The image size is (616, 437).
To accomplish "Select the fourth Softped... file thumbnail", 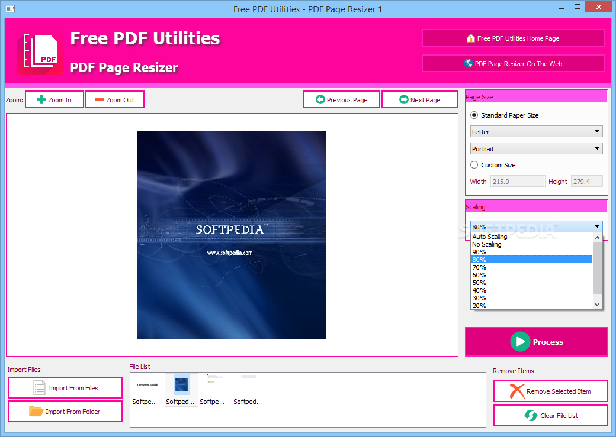I will (x=249, y=390).
